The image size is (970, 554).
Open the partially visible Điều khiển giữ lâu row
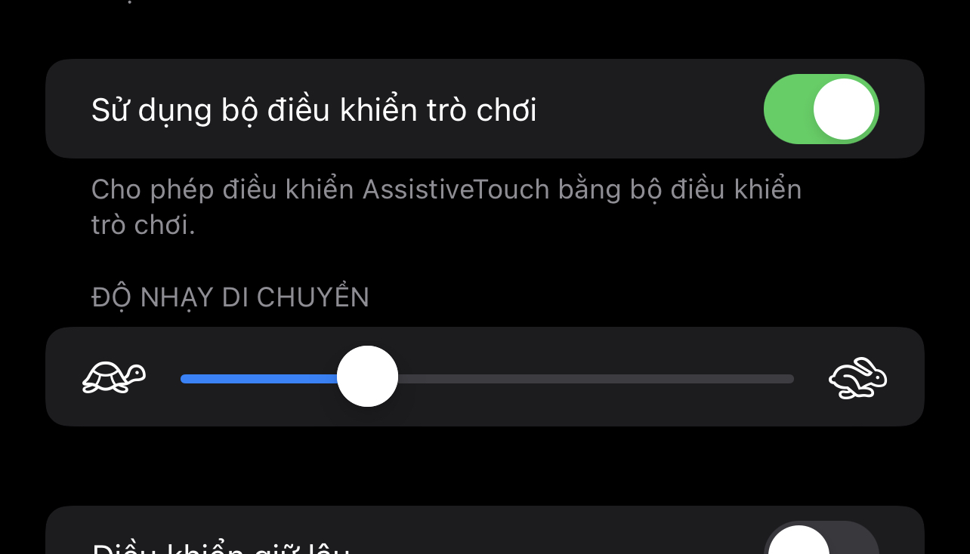click(x=485, y=531)
